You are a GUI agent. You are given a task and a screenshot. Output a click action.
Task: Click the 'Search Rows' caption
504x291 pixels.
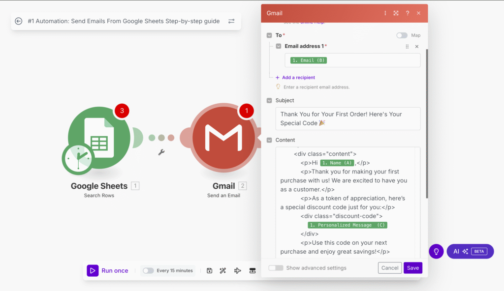pyautogui.click(x=99, y=195)
